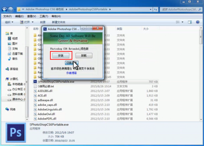The height and width of the screenshot is (146, 204).
Task: Select 办公专区 drive in sidebar
Action: 16,89
